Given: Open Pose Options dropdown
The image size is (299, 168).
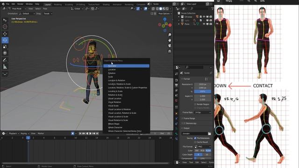Looking at the screenshot, I should point(165,14).
